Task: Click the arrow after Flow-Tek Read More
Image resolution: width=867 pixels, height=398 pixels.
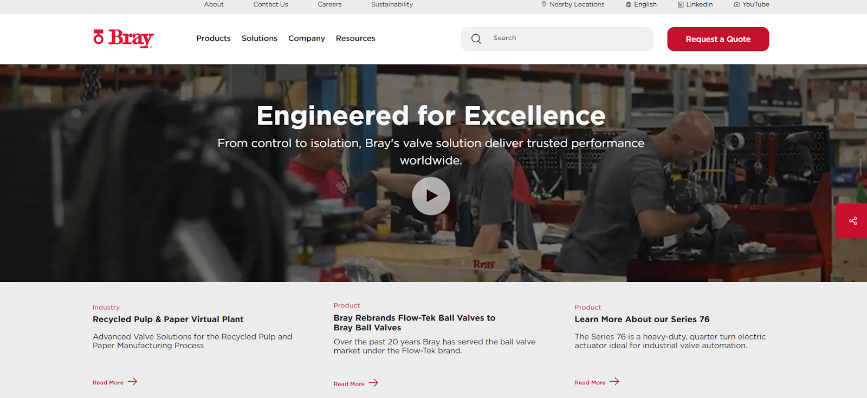Action: tap(373, 383)
